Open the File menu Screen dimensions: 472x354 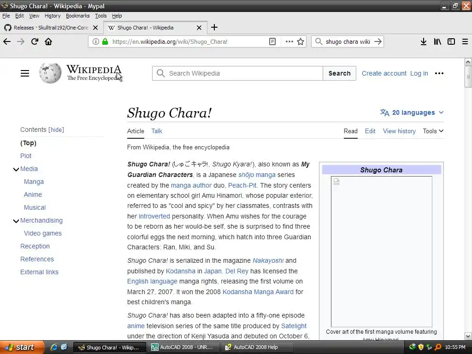tap(6, 16)
